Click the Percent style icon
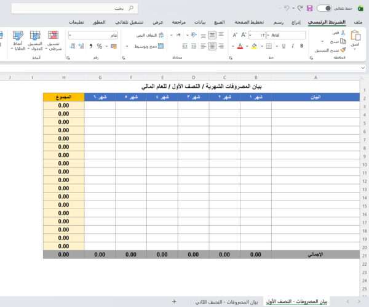369x307 pixels. [100, 46]
